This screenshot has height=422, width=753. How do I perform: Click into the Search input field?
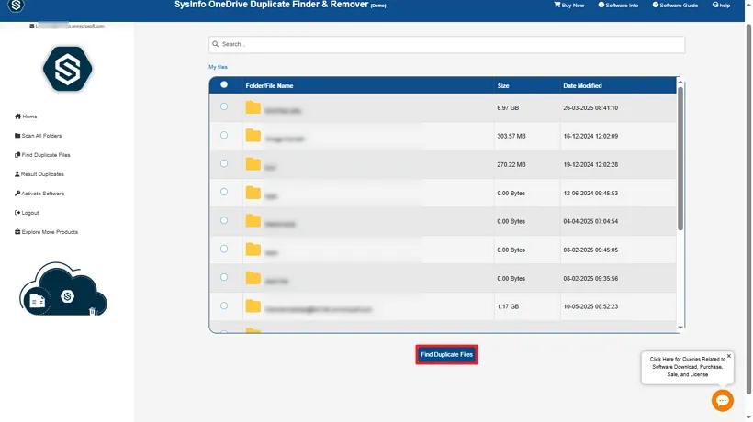click(x=446, y=44)
